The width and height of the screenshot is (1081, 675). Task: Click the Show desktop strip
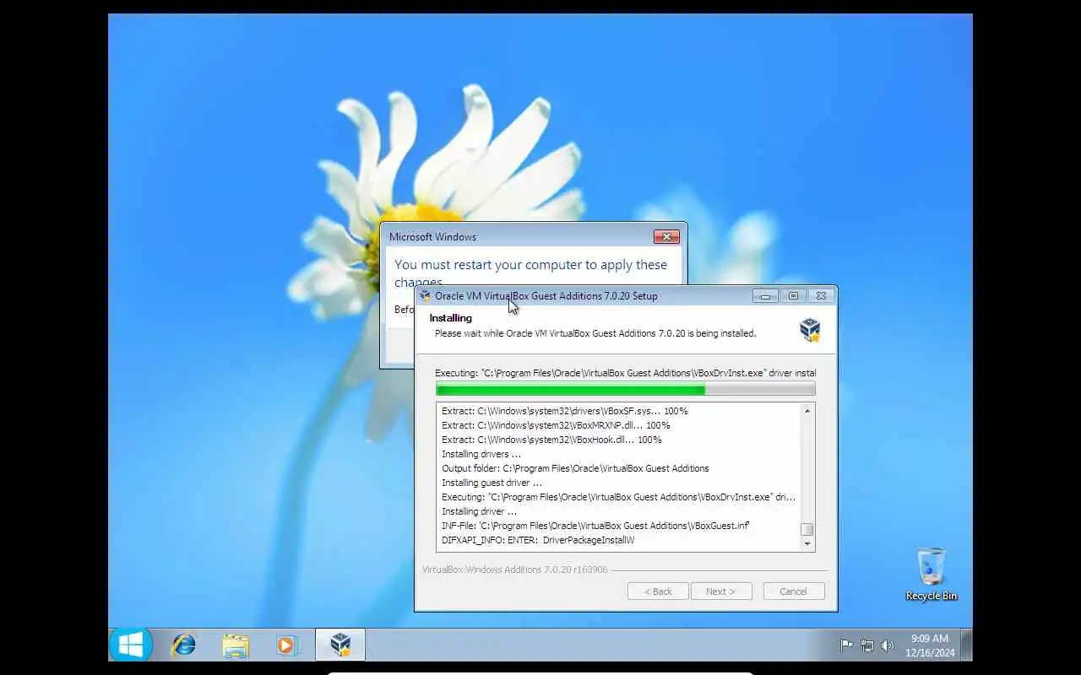[967, 645]
